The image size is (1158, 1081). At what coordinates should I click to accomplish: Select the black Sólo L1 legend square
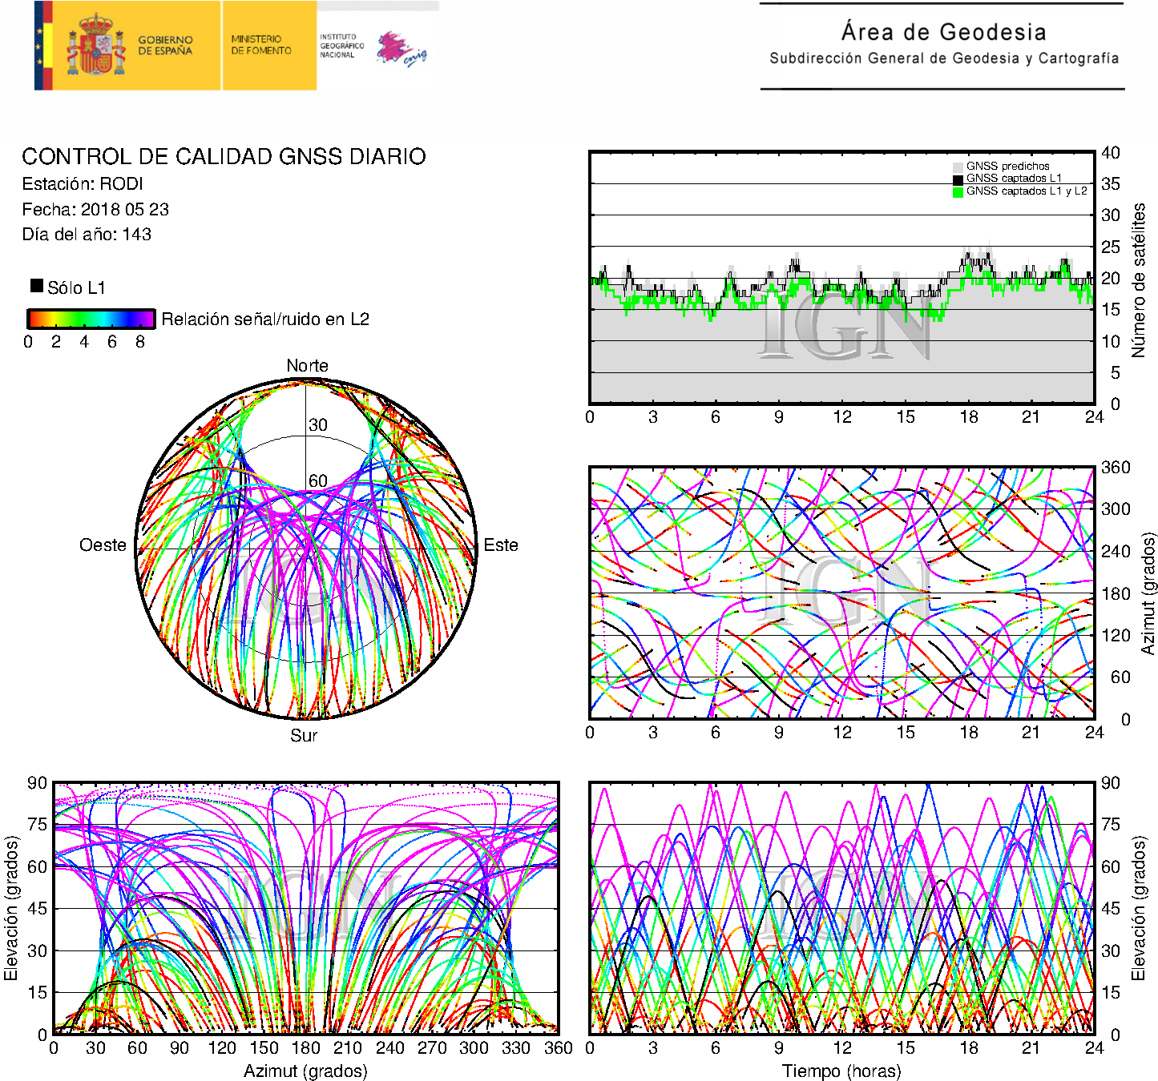37,286
